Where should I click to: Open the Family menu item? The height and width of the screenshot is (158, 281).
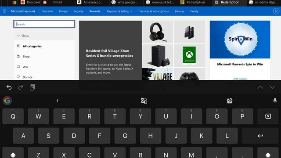pyautogui.click(x=194, y=11)
